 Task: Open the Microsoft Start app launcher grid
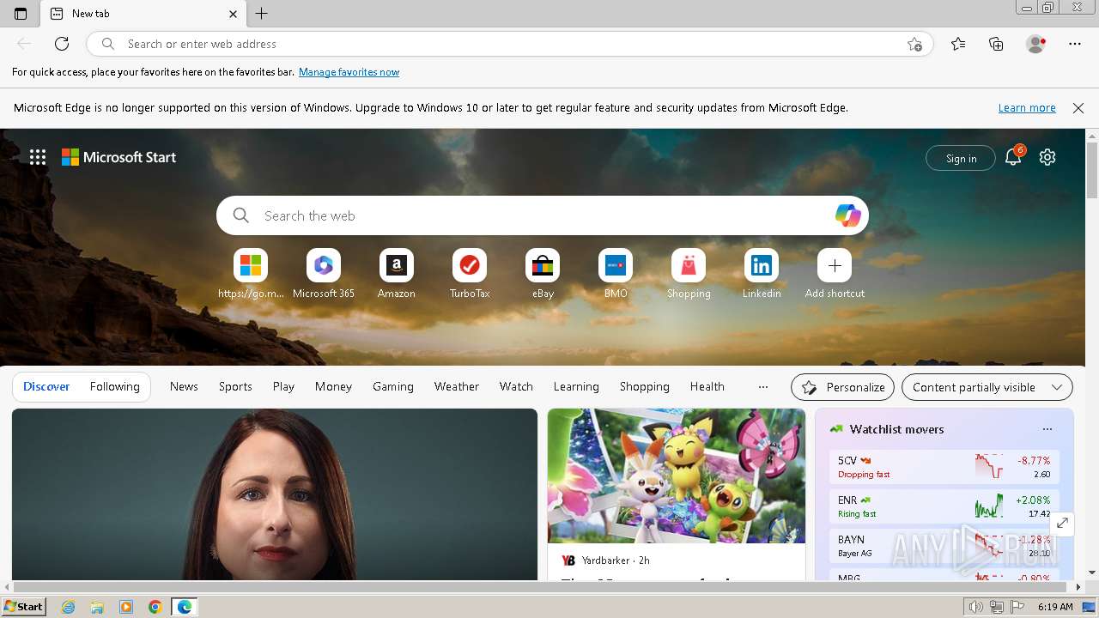38,157
